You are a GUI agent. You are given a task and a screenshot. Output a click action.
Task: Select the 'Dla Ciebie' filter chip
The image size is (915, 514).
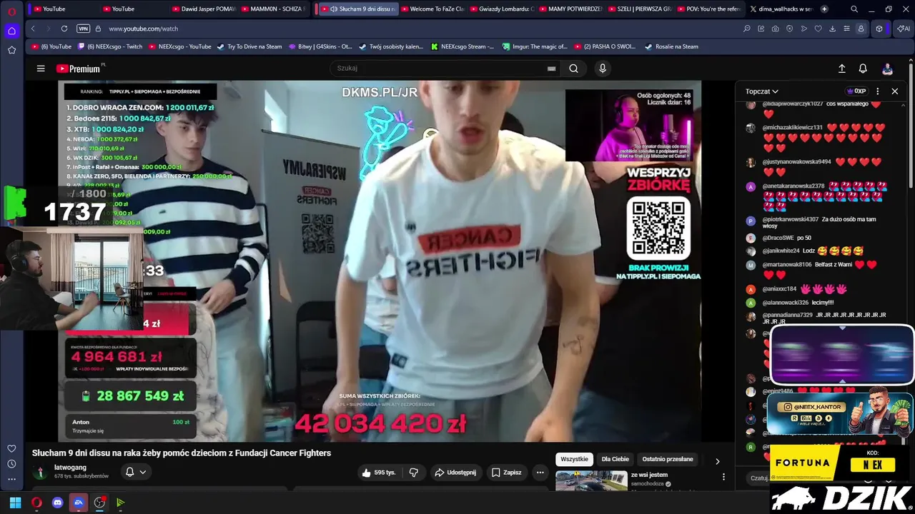click(x=615, y=459)
